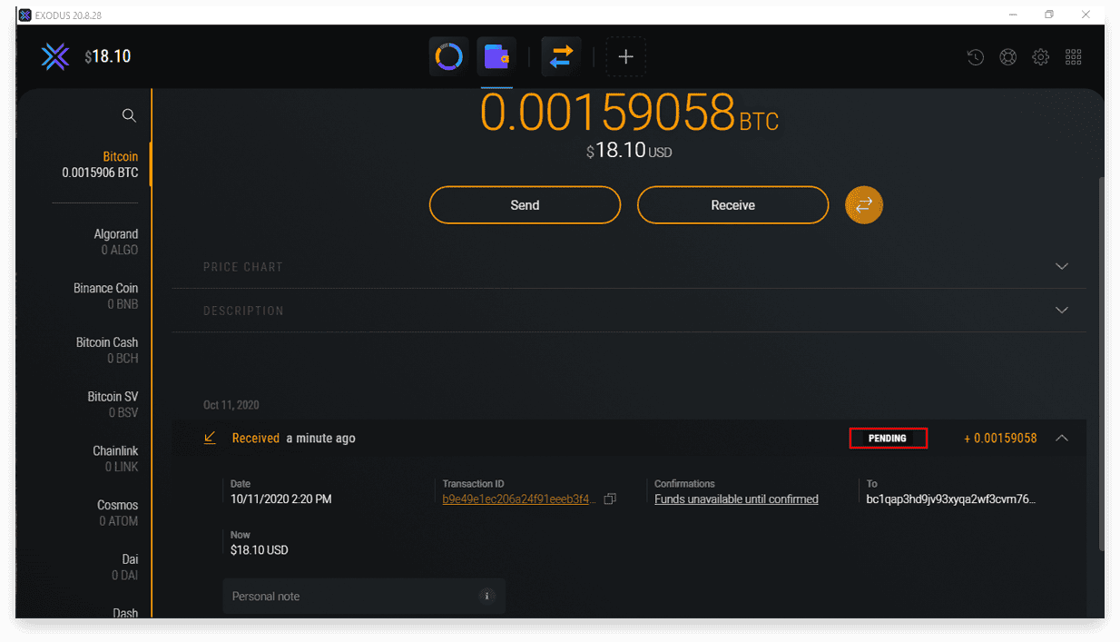
Task: Click the received arrow icon
Action: tap(210, 438)
